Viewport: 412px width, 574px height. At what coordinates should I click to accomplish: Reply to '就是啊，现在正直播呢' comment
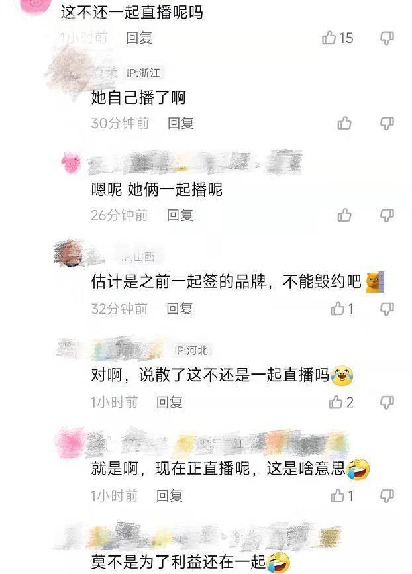pos(170,496)
